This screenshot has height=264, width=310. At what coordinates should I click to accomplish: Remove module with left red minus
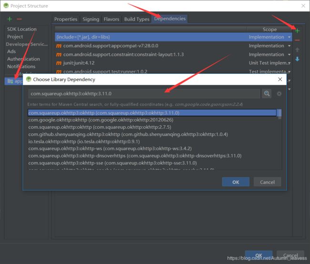click(x=19, y=19)
